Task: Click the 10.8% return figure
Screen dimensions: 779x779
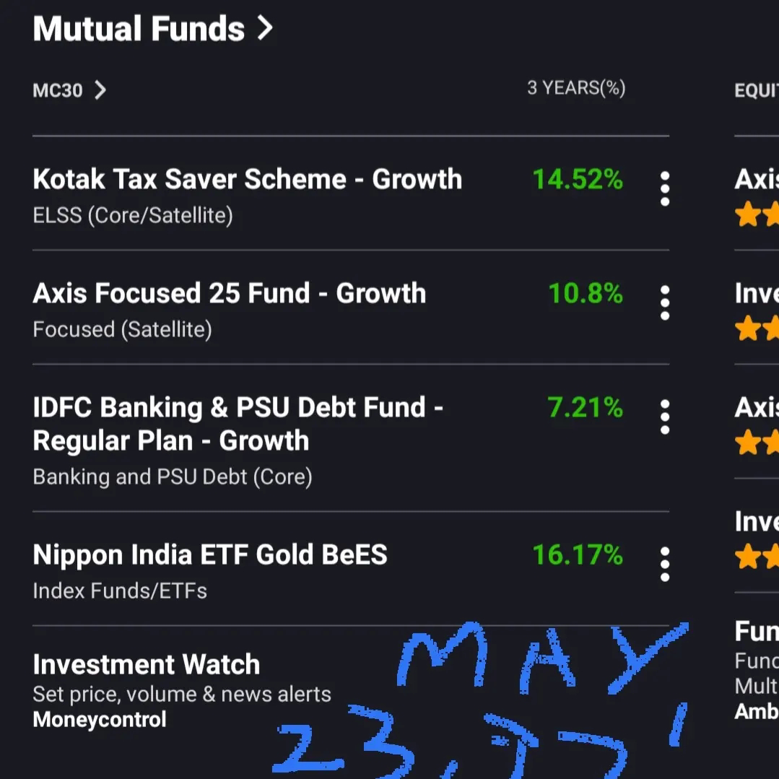Action: point(586,293)
